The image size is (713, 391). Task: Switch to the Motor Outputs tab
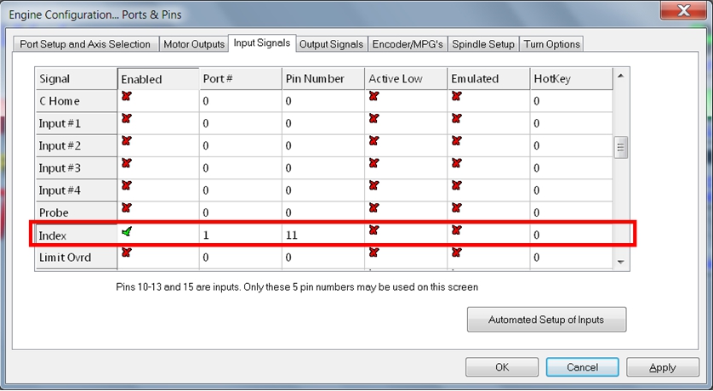coord(193,44)
